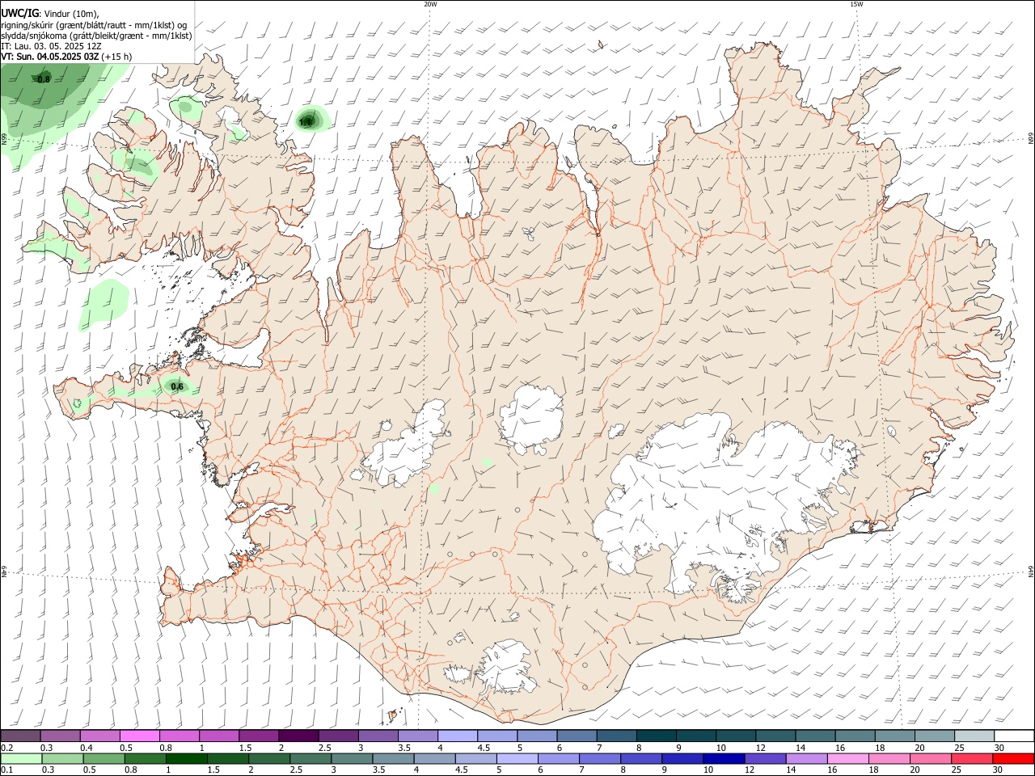Choose the grey-green 3–3.5 swatch, lower legend
This screenshot has height=776, width=1035.
(352, 758)
